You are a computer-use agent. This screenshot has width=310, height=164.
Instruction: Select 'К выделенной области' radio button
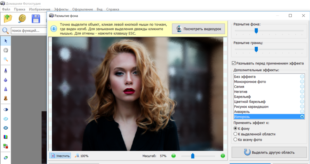235,134
